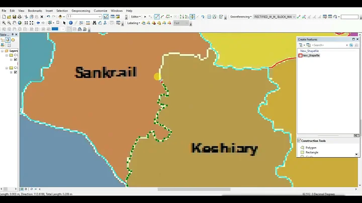Screen dimensions: 362x203
Task: Open a map document with folder icon
Action: click(9, 17)
